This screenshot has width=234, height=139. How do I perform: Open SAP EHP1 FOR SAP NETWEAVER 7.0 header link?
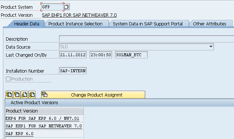[79, 15]
